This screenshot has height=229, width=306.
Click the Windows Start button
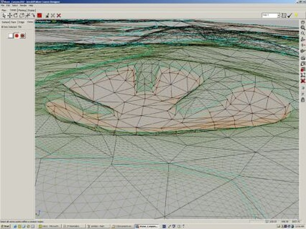point(6,225)
